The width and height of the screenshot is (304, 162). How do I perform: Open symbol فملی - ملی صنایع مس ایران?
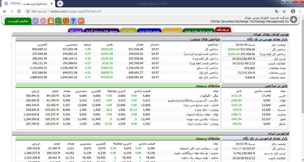pyautogui.click(x=201, y=105)
